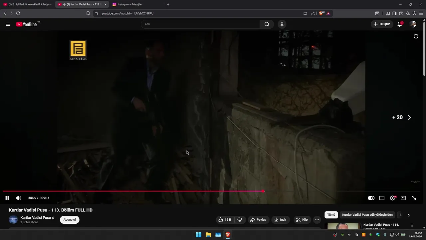Switch to theater mode

pyautogui.click(x=403, y=198)
